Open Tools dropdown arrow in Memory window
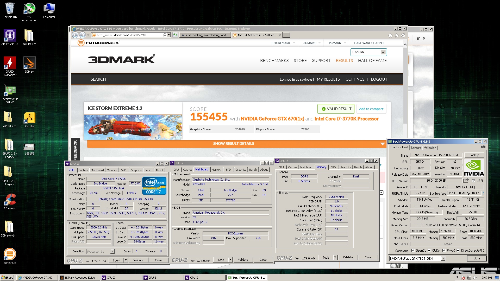 [x=335, y=257]
